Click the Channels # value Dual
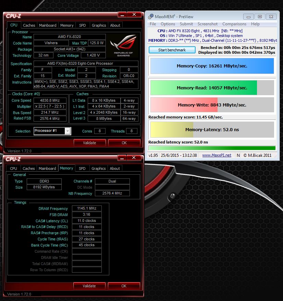 click(x=112, y=181)
